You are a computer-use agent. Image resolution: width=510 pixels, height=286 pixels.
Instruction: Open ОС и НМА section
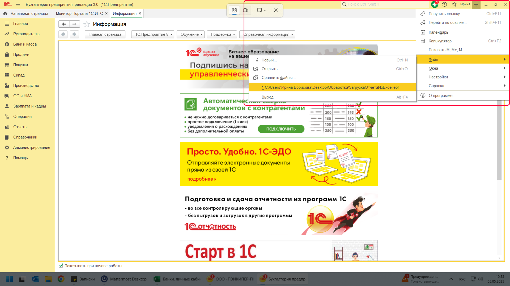[x=27, y=96]
